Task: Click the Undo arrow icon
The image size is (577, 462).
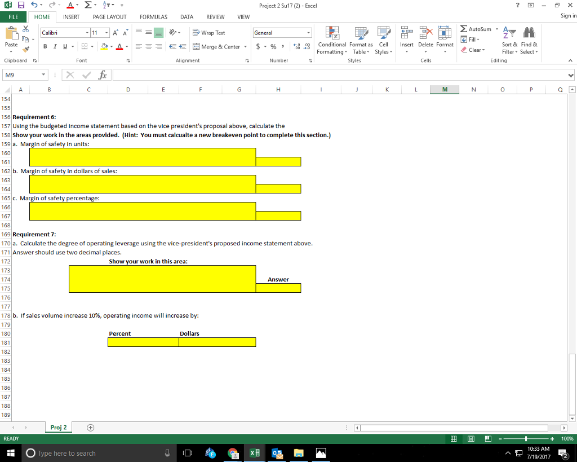Action: click(34, 5)
